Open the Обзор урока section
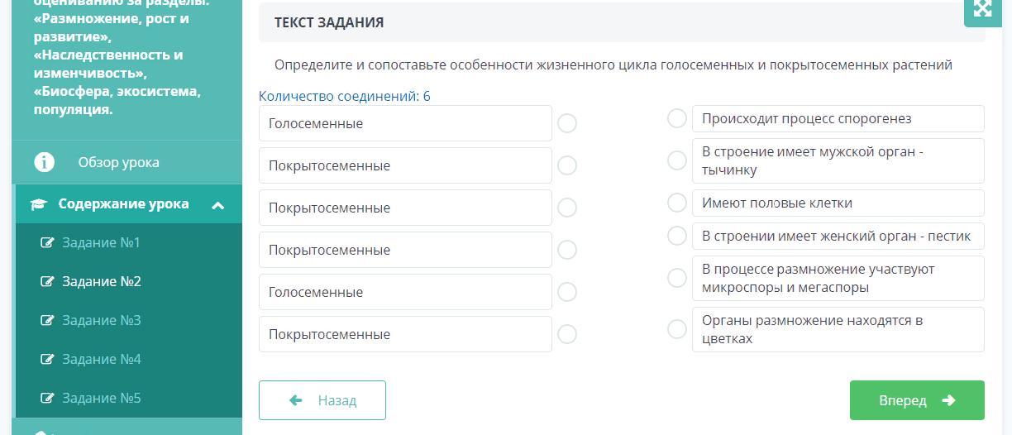1012x435 pixels. (118, 162)
